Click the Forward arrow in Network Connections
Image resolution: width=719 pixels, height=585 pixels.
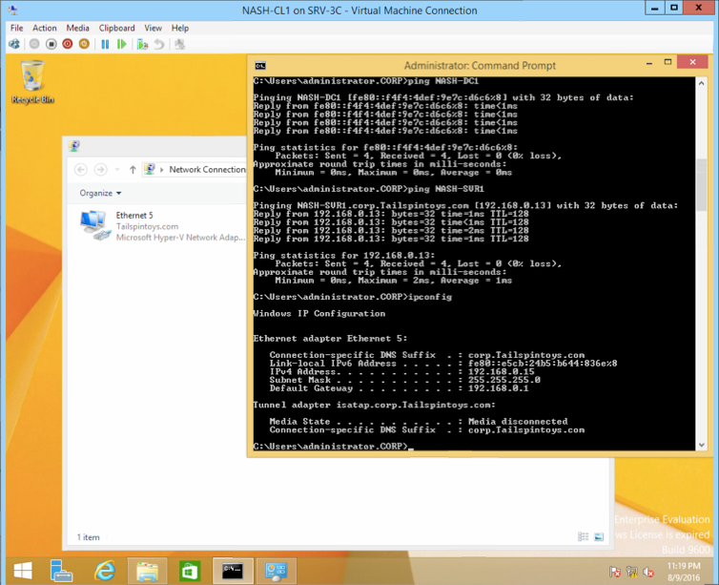tap(100, 170)
